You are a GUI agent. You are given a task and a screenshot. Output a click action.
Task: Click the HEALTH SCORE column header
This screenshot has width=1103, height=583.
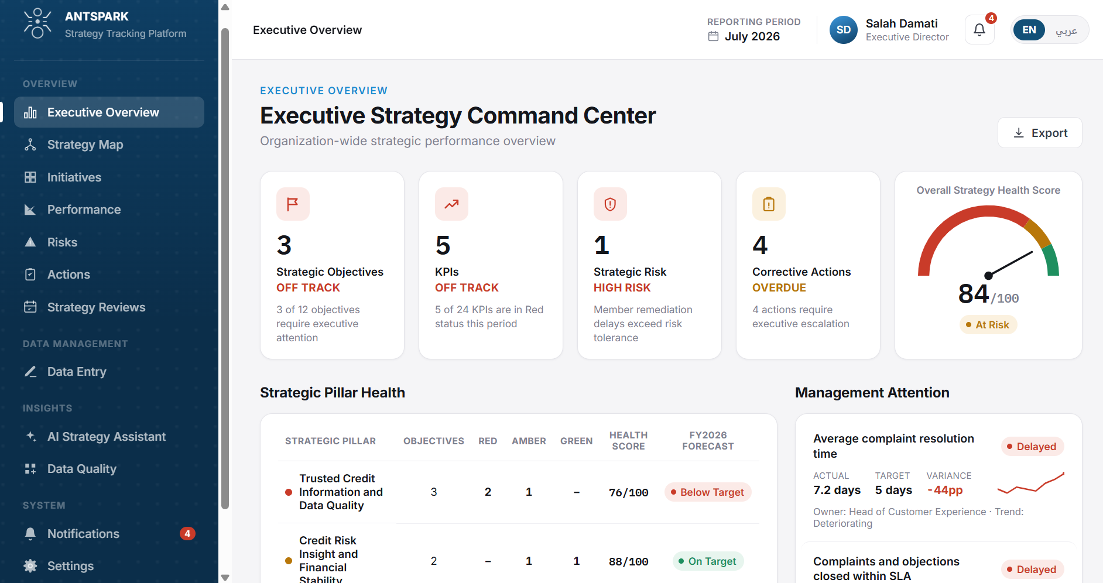pos(628,441)
